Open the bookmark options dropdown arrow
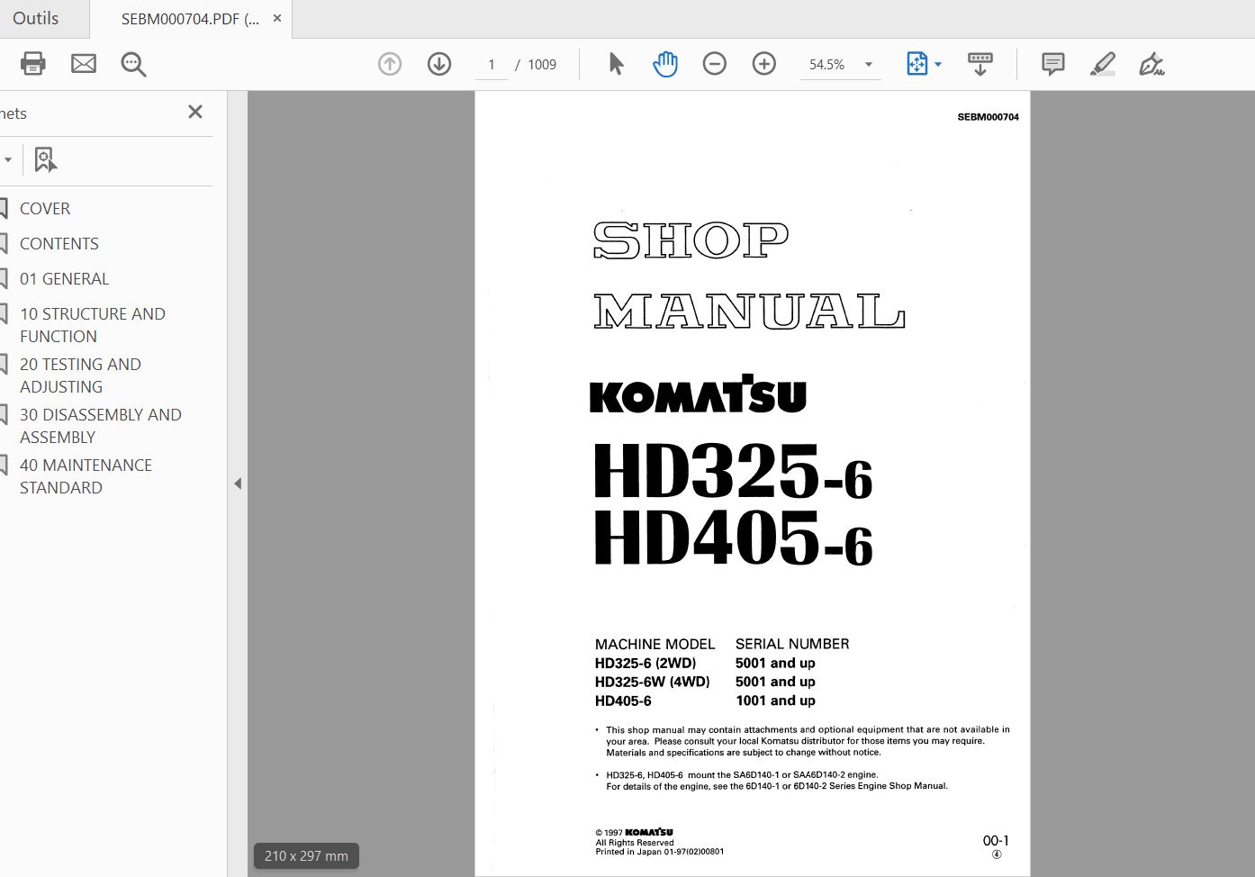 tap(7, 160)
